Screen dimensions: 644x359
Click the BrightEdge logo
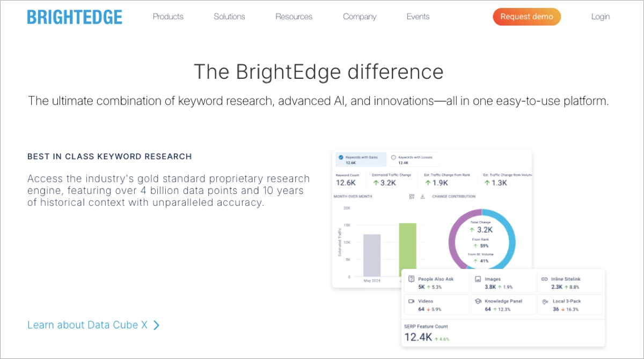(75, 17)
